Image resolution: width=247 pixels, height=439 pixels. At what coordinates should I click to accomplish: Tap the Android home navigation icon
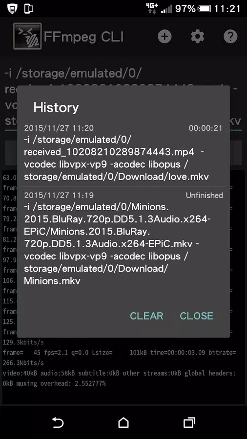point(123,422)
